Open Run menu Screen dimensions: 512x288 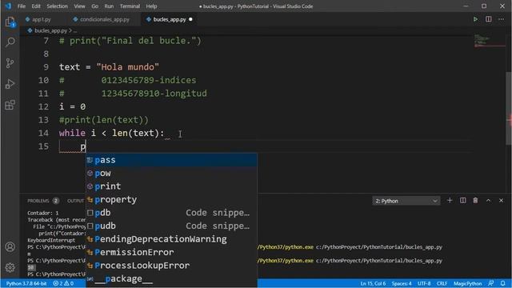(109, 6)
